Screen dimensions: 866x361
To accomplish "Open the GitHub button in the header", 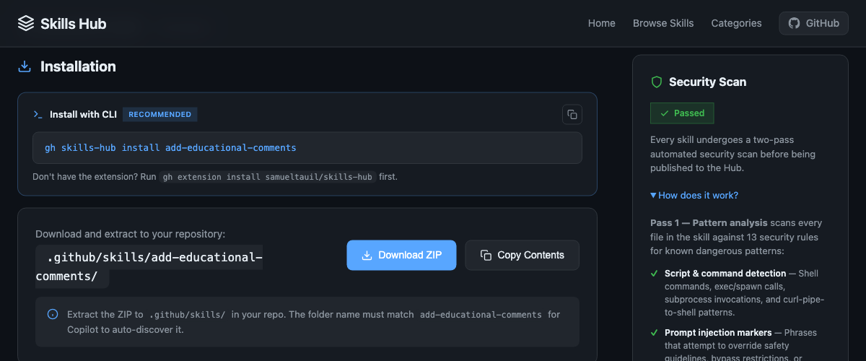I will tap(813, 23).
